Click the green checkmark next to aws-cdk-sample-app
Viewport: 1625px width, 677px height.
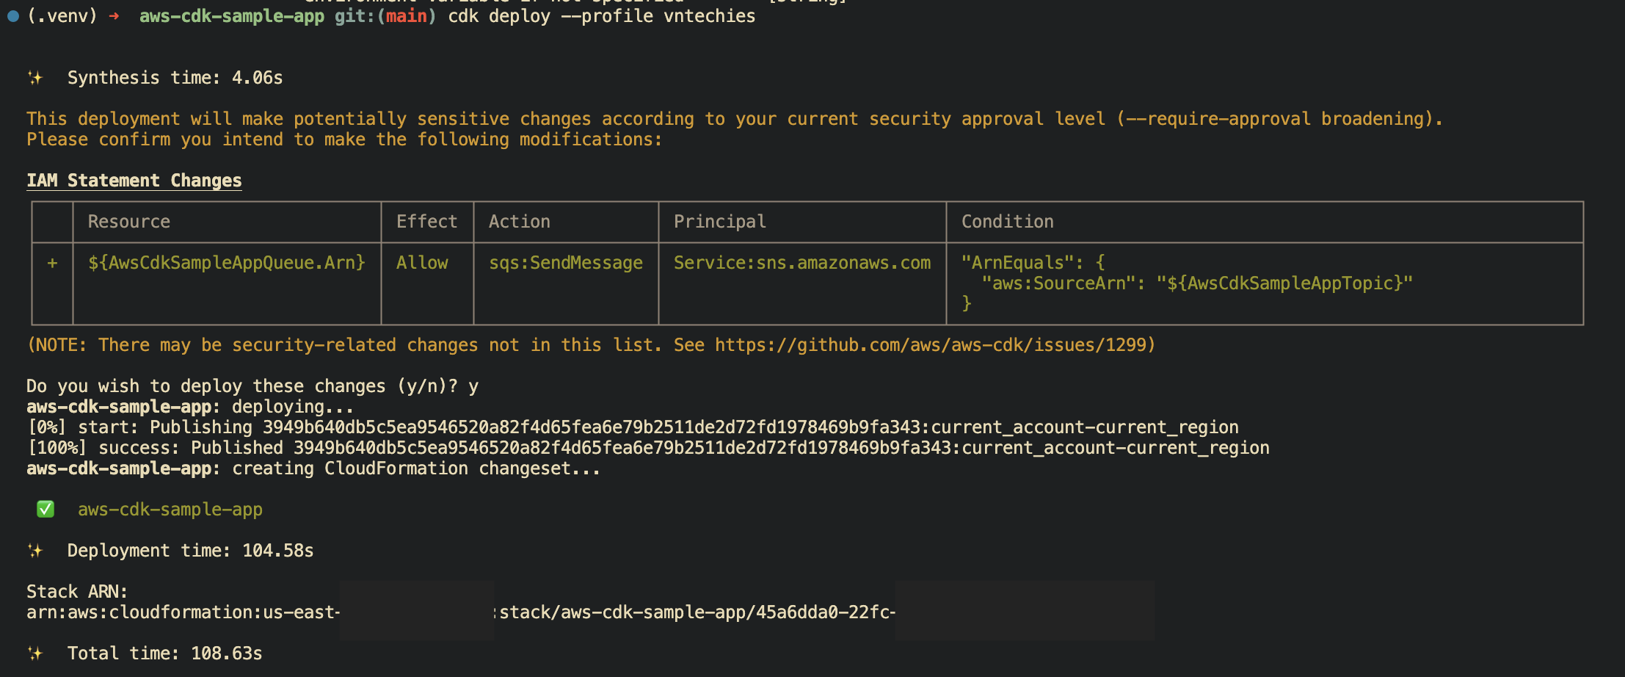click(46, 510)
